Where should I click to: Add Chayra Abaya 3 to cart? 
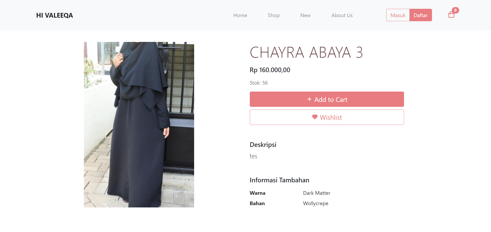click(x=327, y=99)
